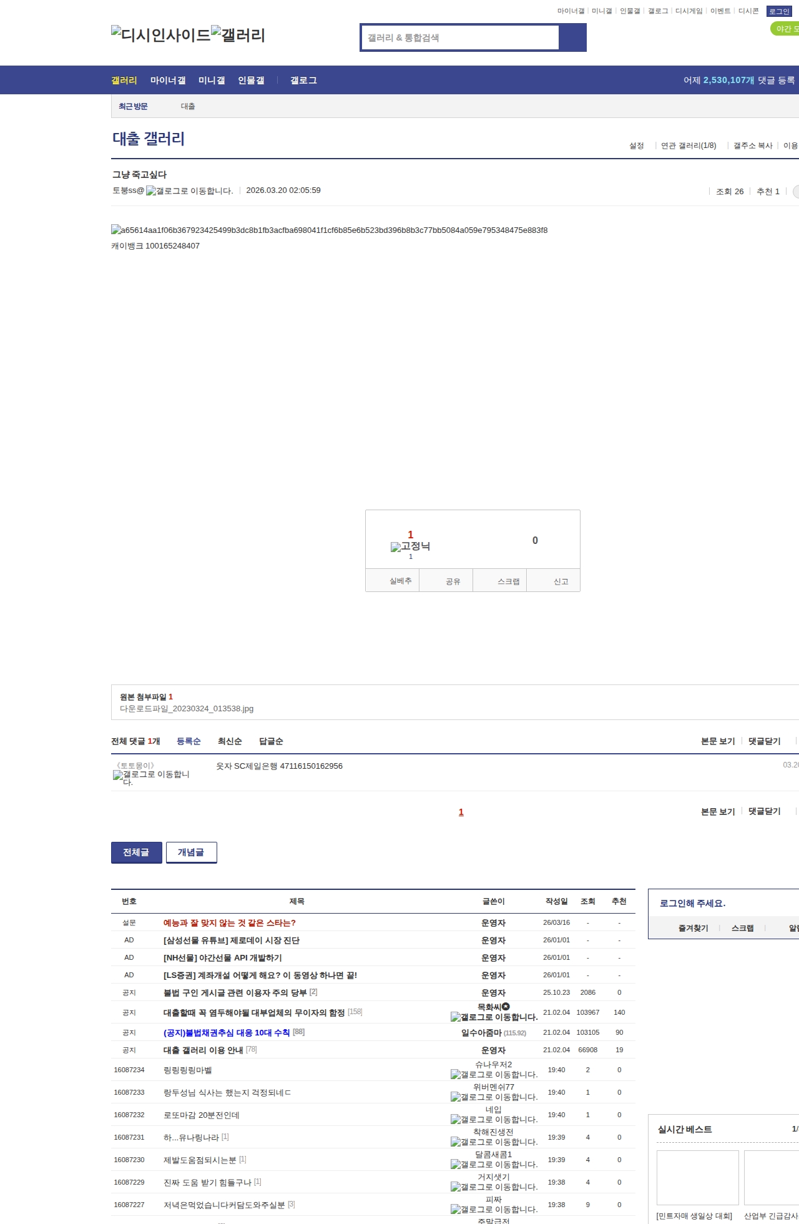This screenshot has height=1224, width=799.
Task: Click the 고정닉 icon in the recommend box
Action: [x=410, y=546]
